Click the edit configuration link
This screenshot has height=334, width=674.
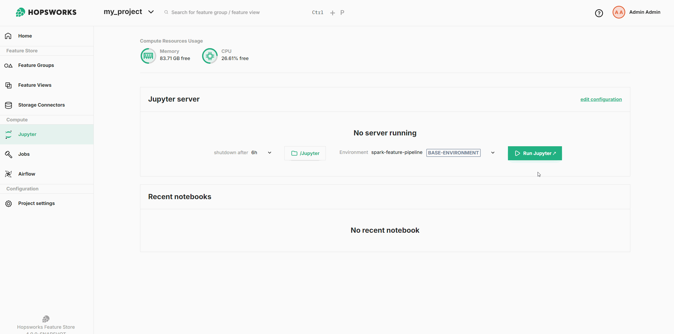point(601,99)
